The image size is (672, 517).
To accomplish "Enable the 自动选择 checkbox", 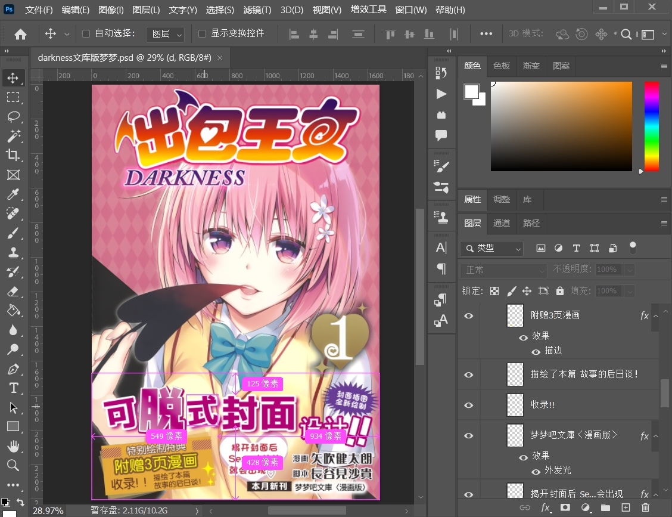I will click(86, 33).
